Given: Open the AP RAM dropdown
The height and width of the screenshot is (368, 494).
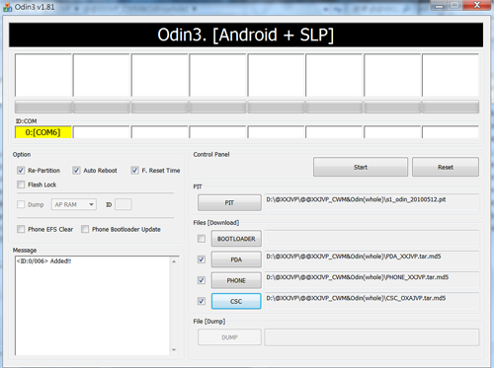Looking at the screenshot, I should (x=74, y=204).
